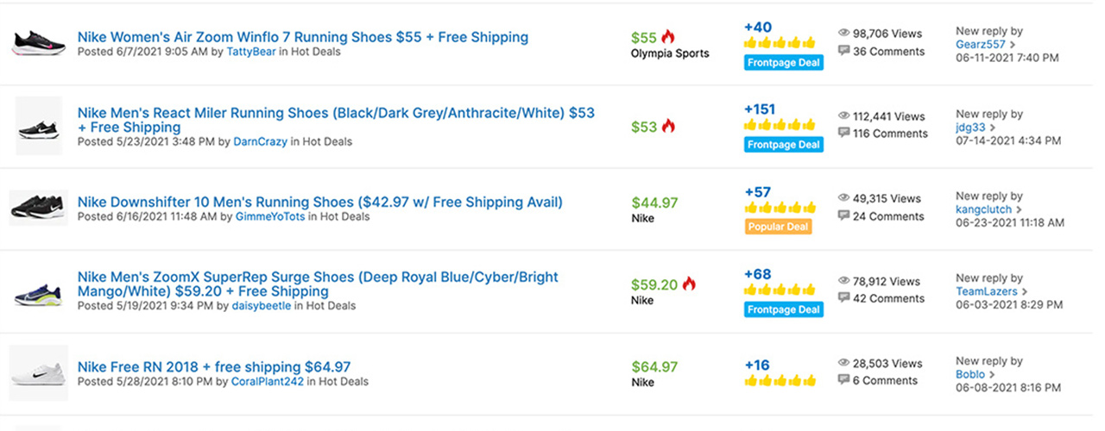
Task: Open arrow next to Gearz557 reply
Action: pos(1013,45)
